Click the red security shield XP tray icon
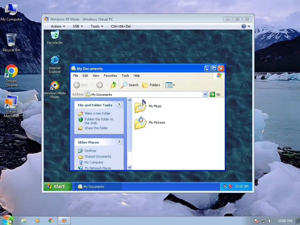Image resolution: width=300 pixels, height=225 pixels. [x=230, y=186]
